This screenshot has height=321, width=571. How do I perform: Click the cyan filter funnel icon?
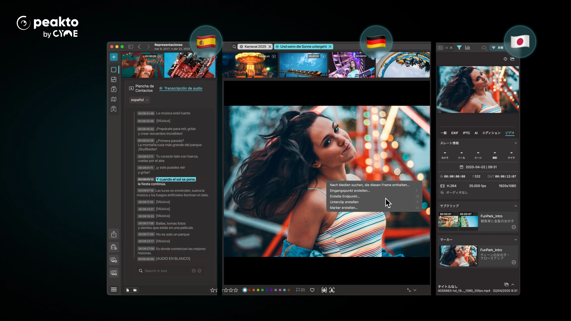point(459,48)
